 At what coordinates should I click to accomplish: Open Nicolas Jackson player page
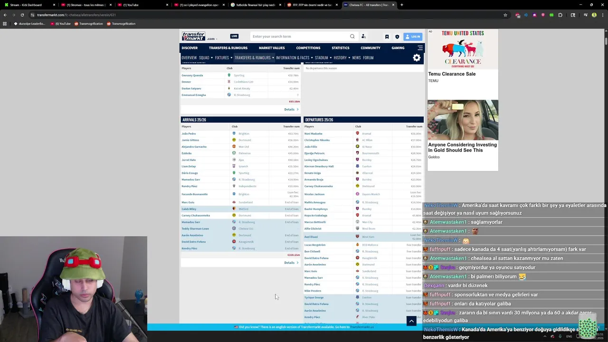(314, 194)
